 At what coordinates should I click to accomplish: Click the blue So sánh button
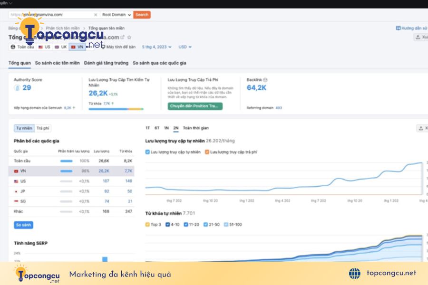click(23, 225)
